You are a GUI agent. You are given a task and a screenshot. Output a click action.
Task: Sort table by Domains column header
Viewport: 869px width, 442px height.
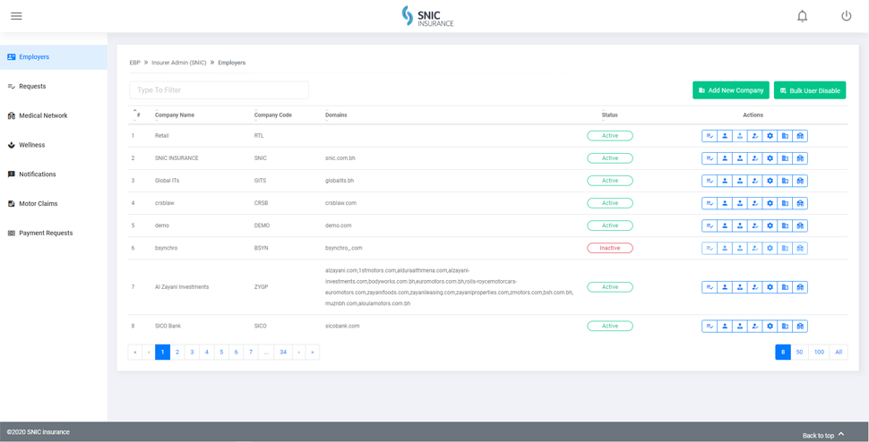(x=336, y=115)
